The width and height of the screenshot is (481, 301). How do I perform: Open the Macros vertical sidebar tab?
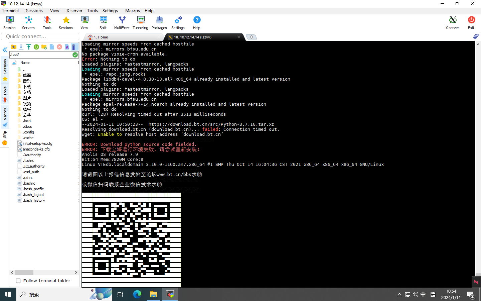coord(5,117)
